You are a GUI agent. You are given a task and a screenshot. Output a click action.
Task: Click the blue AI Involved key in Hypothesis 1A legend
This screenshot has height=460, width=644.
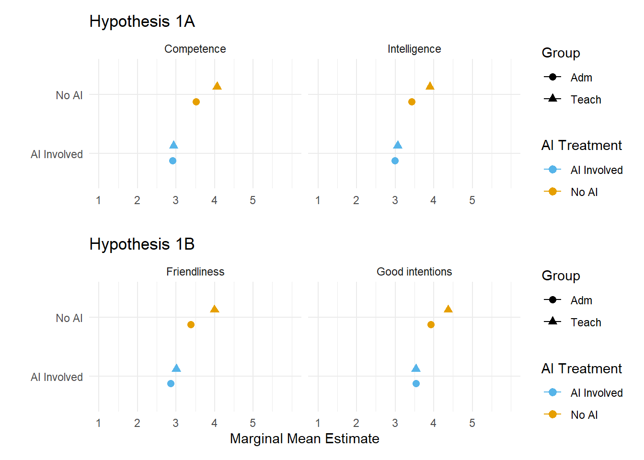click(552, 169)
